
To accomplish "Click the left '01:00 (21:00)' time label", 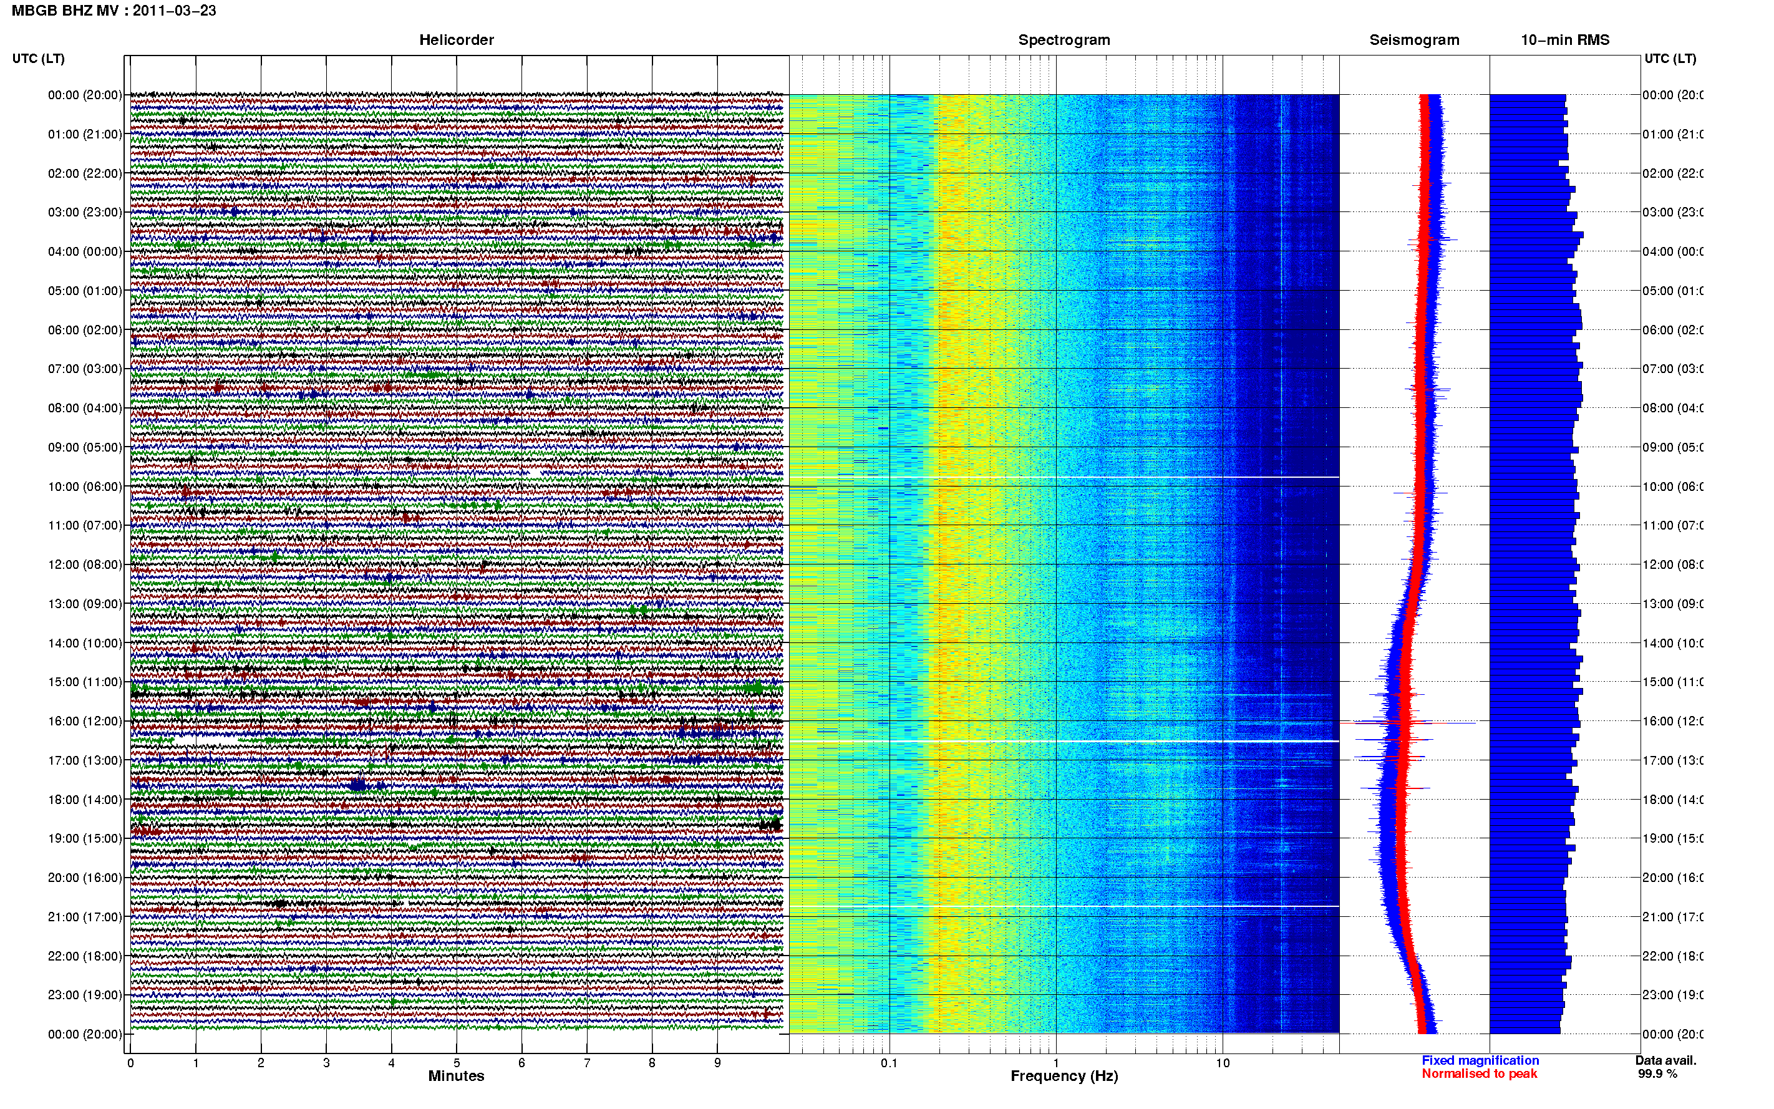I will click(x=85, y=134).
